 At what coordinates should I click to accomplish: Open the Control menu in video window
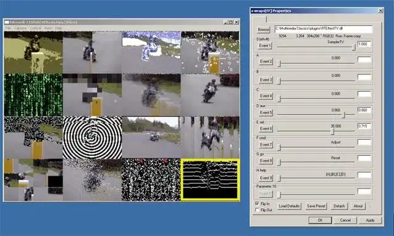point(35,28)
